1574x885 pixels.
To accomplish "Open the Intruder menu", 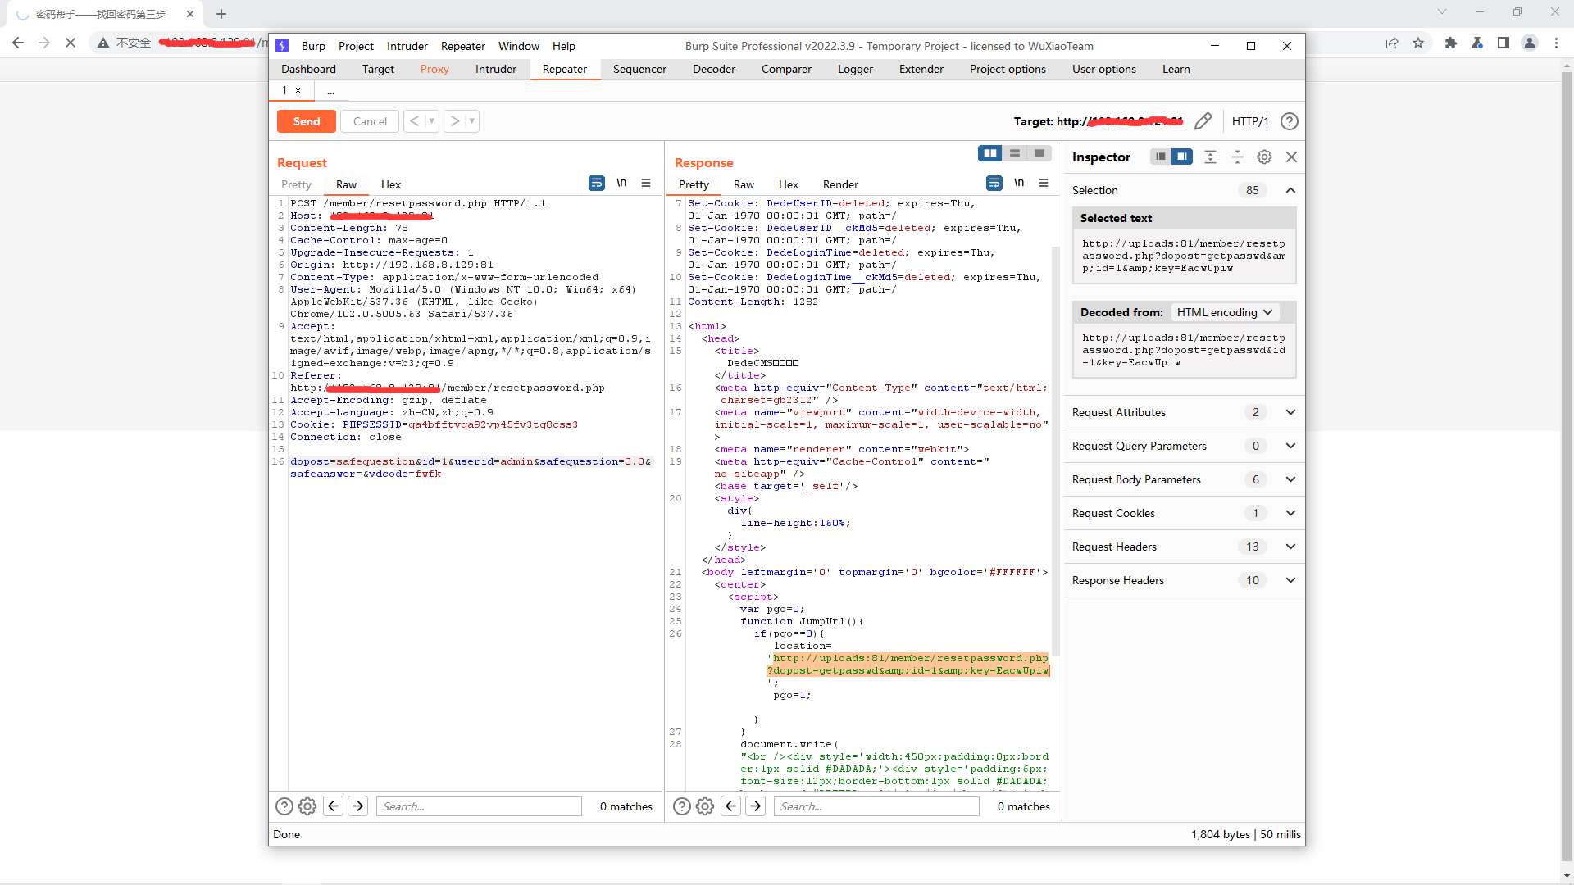I will tap(407, 46).
